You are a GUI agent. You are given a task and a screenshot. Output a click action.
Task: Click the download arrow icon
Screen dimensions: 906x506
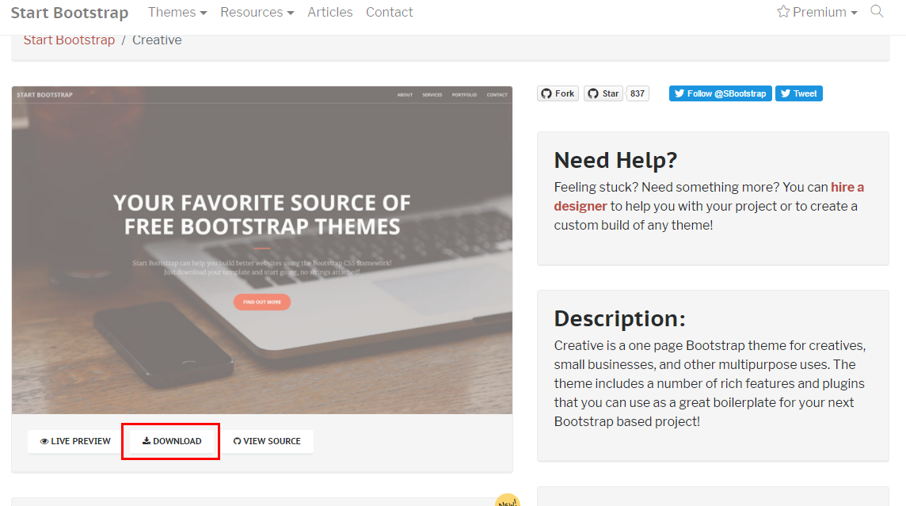tap(147, 441)
